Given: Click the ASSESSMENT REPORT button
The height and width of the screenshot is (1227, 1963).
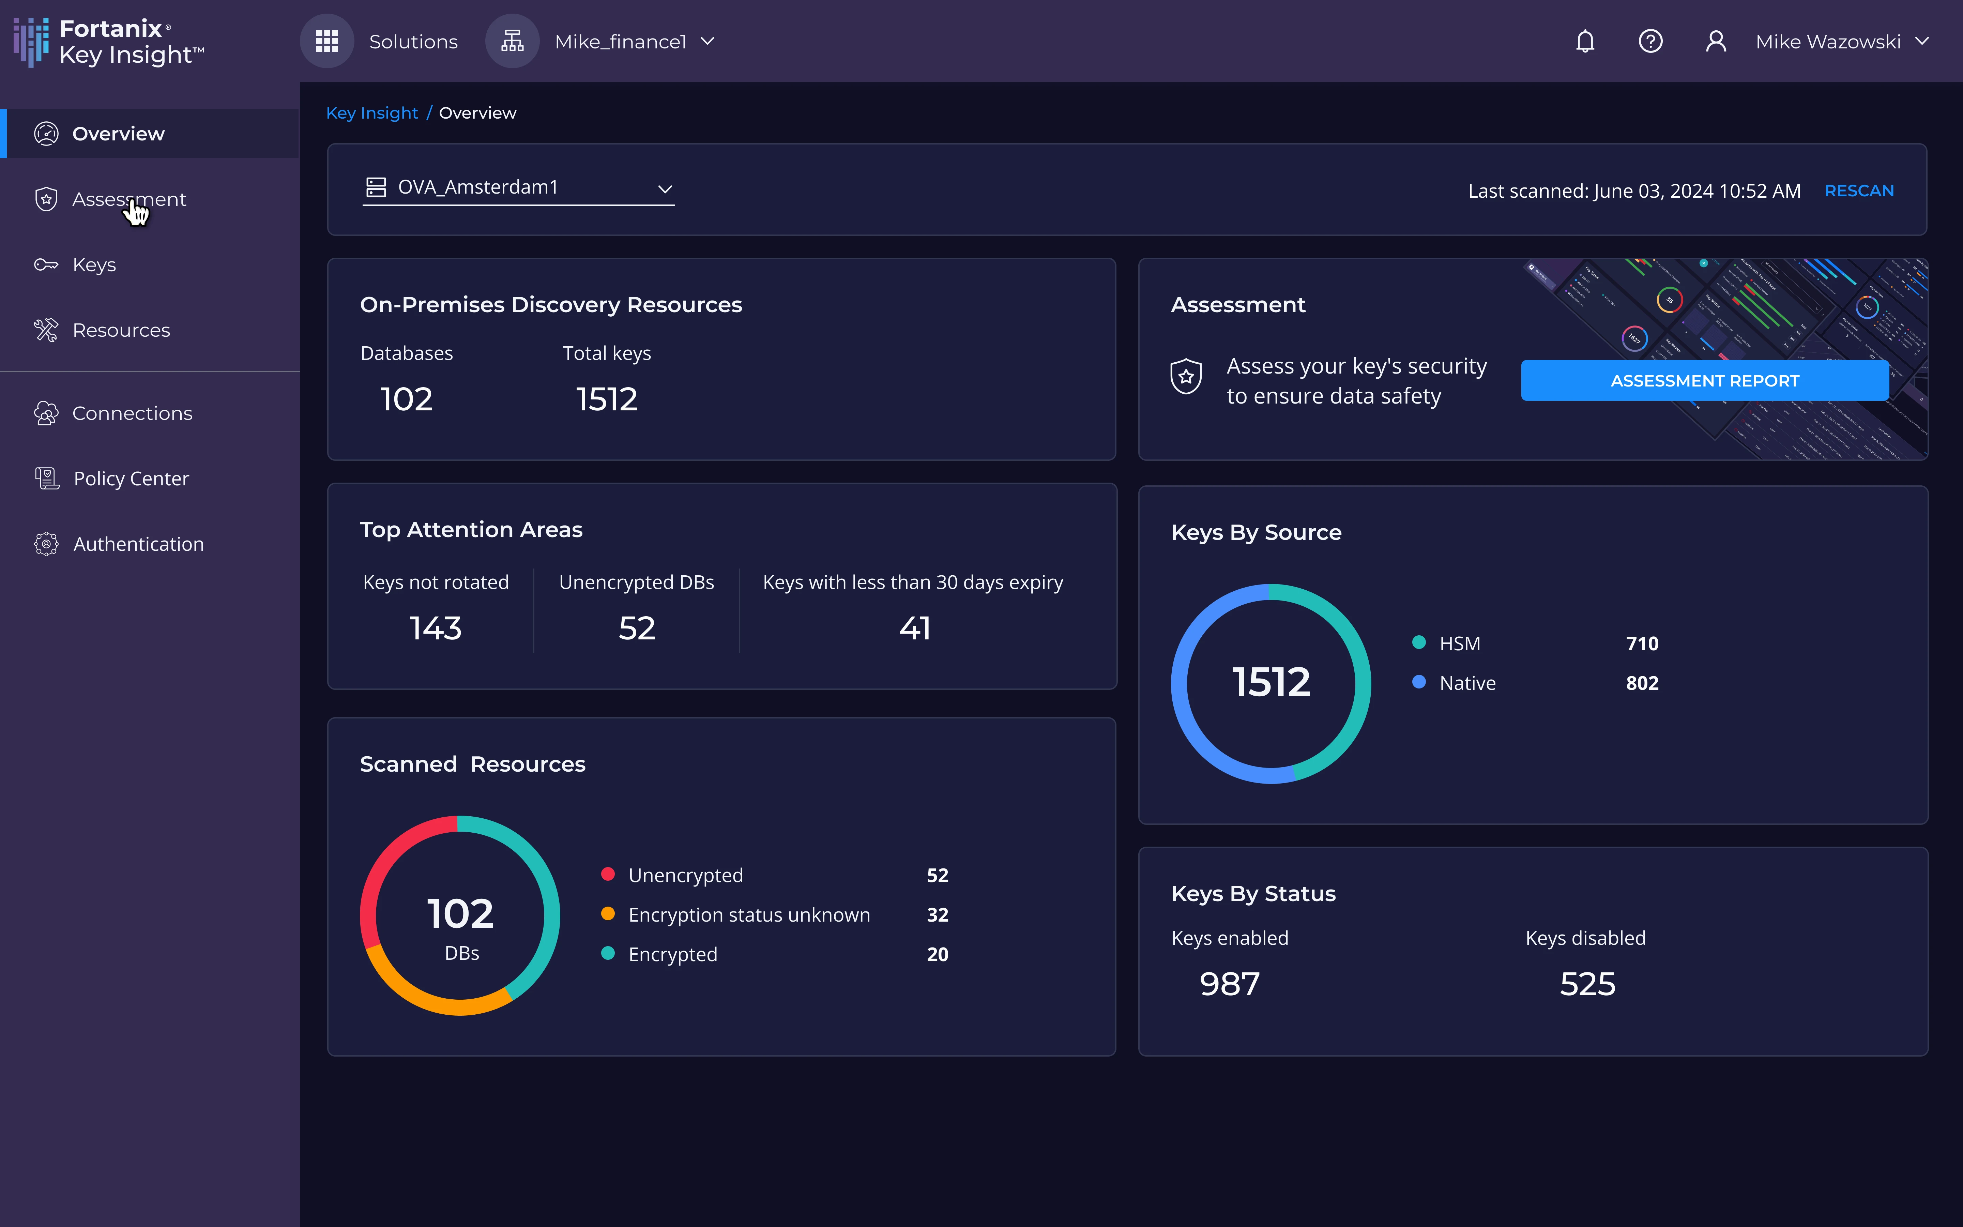Looking at the screenshot, I should 1704,381.
